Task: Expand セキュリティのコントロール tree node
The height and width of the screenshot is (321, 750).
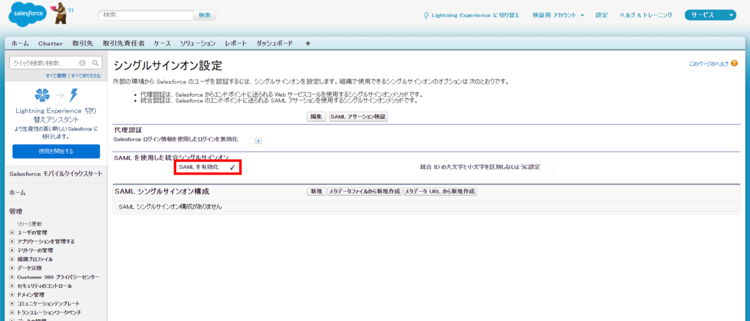Action: 12,285
